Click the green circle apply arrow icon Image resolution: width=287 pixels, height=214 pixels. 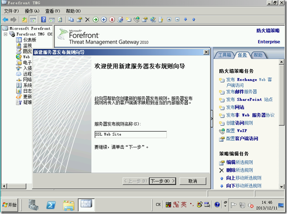pyautogui.click(x=96, y=20)
